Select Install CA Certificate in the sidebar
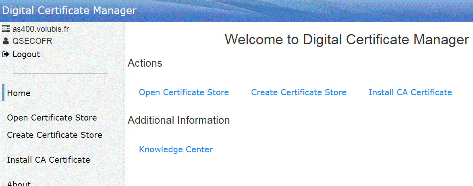 (x=49, y=160)
